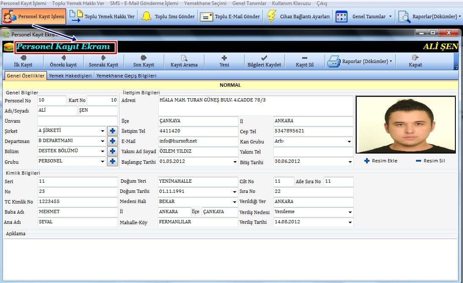The image size is (463, 283).
Task: Jump to next record via Sonraki Kayıt
Action: click(x=103, y=61)
